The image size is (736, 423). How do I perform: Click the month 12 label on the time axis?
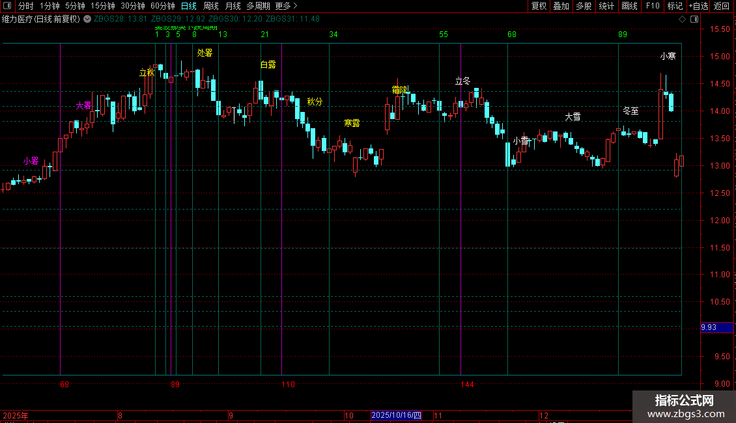click(544, 415)
